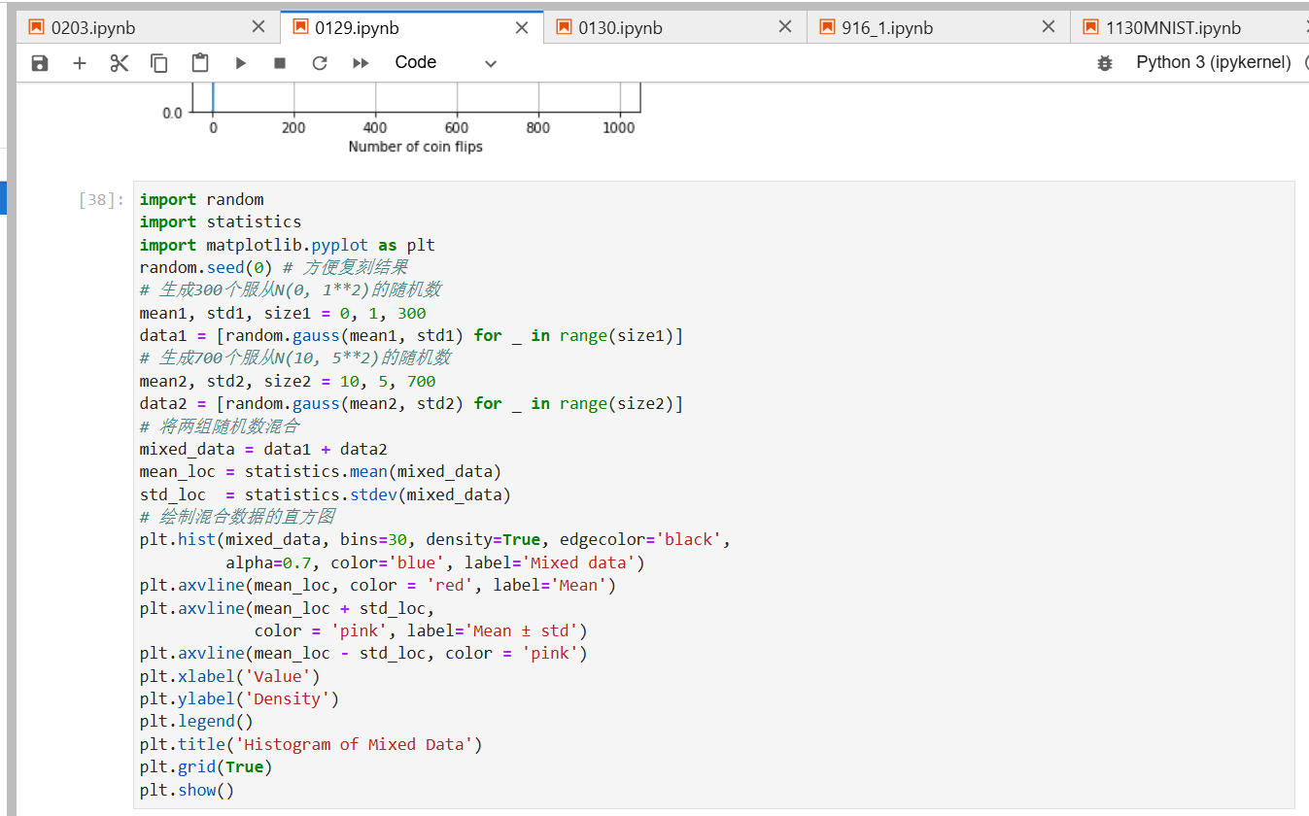Click the plt.hist(mixed_data, bins=30 line
1309x816 pixels.
point(435,539)
